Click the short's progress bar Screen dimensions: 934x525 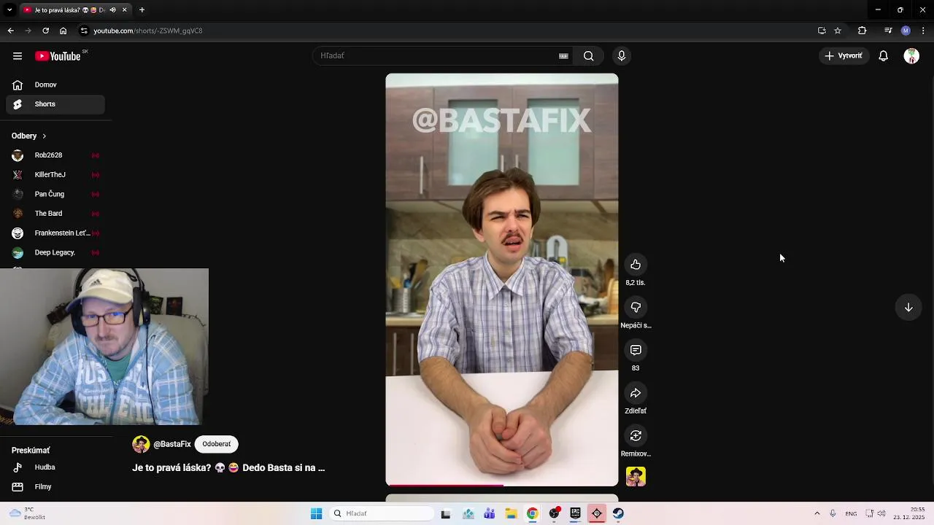(x=502, y=484)
